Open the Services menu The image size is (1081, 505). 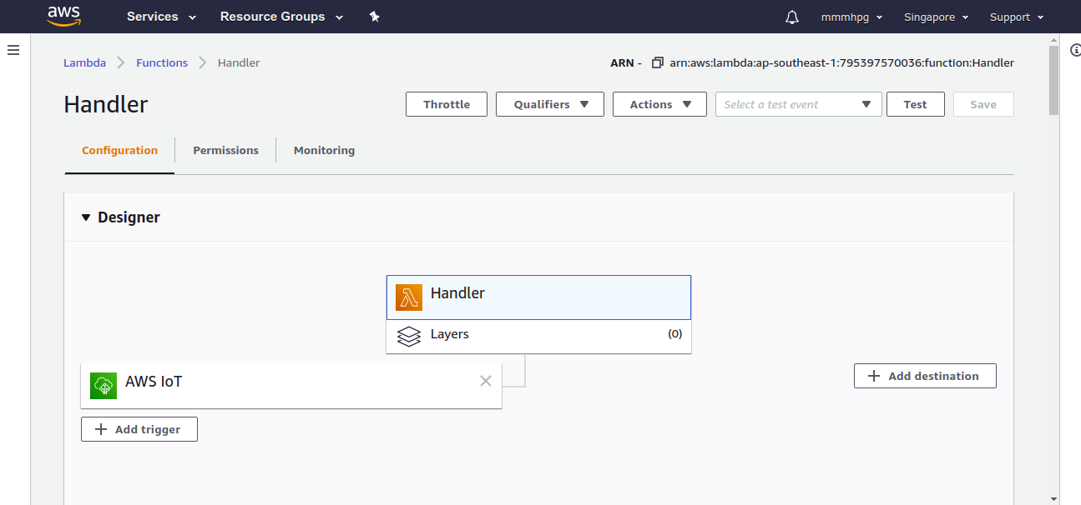pyautogui.click(x=162, y=17)
